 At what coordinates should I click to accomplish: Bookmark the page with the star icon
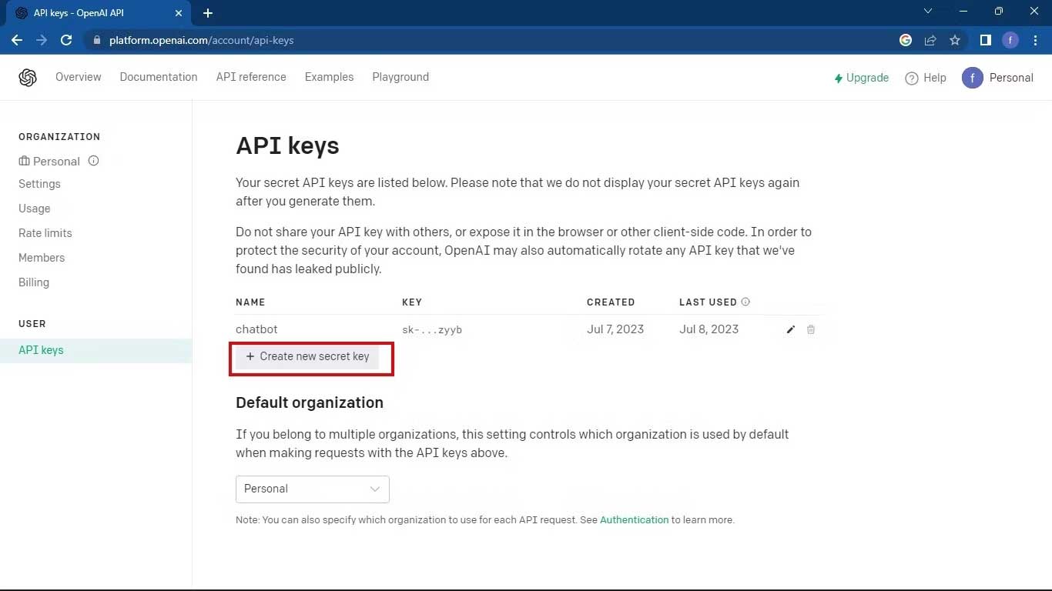point(955,40)
